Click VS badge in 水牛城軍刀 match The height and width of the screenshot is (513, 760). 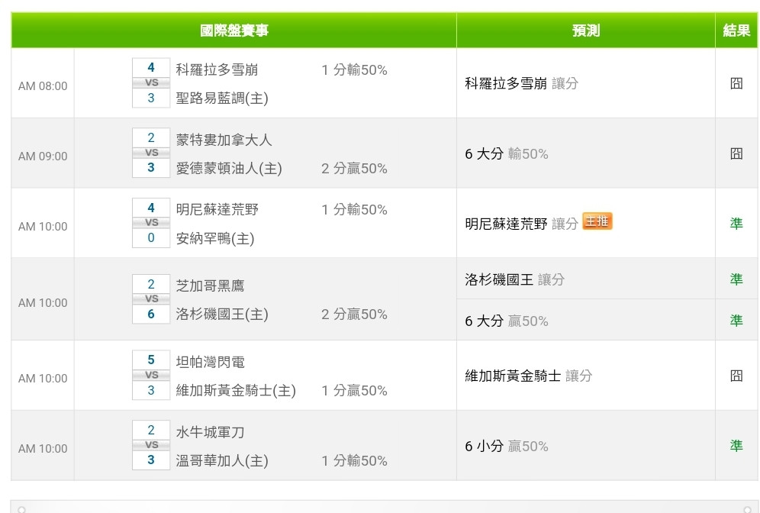pos(151,444)
